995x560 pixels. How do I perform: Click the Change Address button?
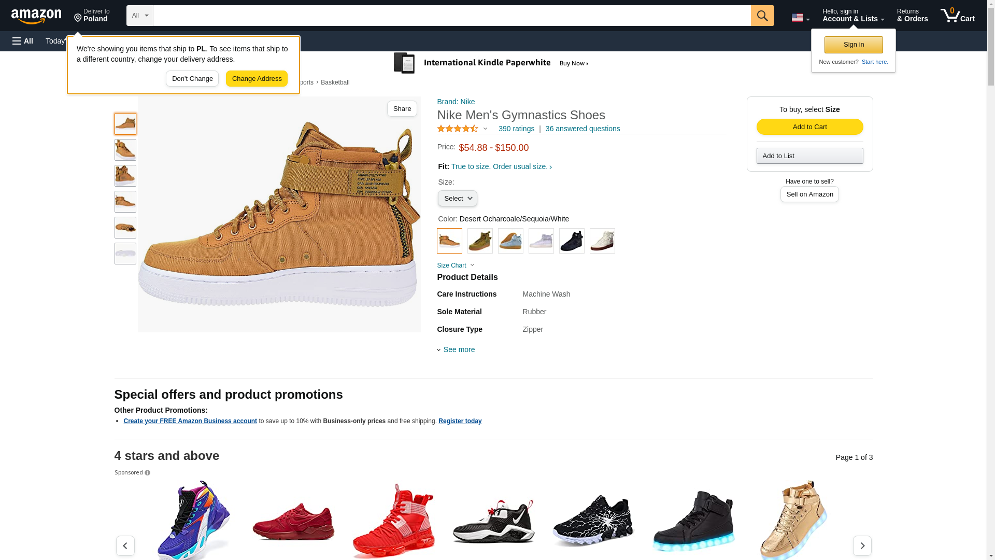257,79
